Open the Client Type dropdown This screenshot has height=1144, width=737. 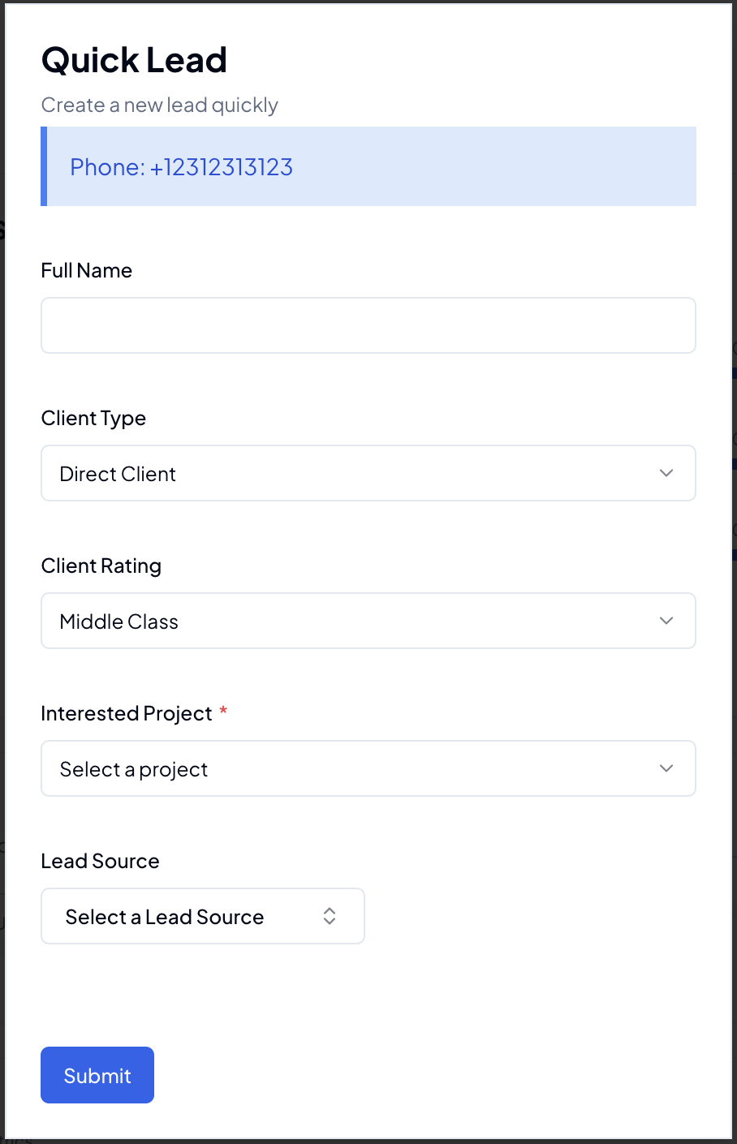click(x=368, y=473)
